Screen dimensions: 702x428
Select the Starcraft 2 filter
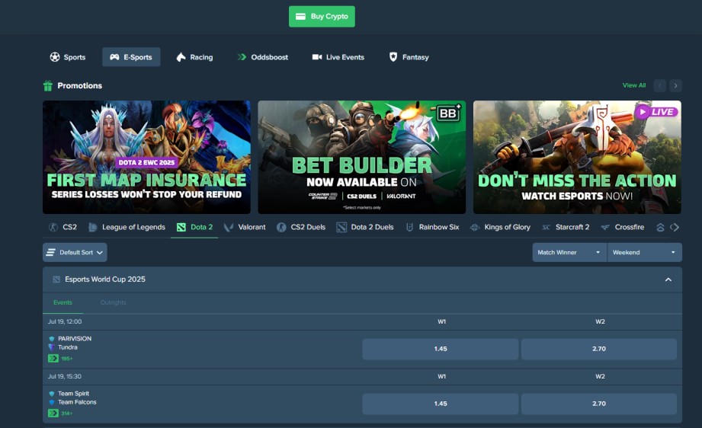click(566, 227)
